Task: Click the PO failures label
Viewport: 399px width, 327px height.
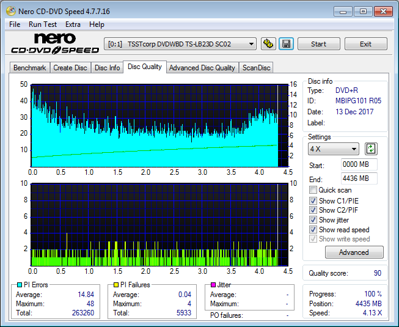Action: pos(227,315)
